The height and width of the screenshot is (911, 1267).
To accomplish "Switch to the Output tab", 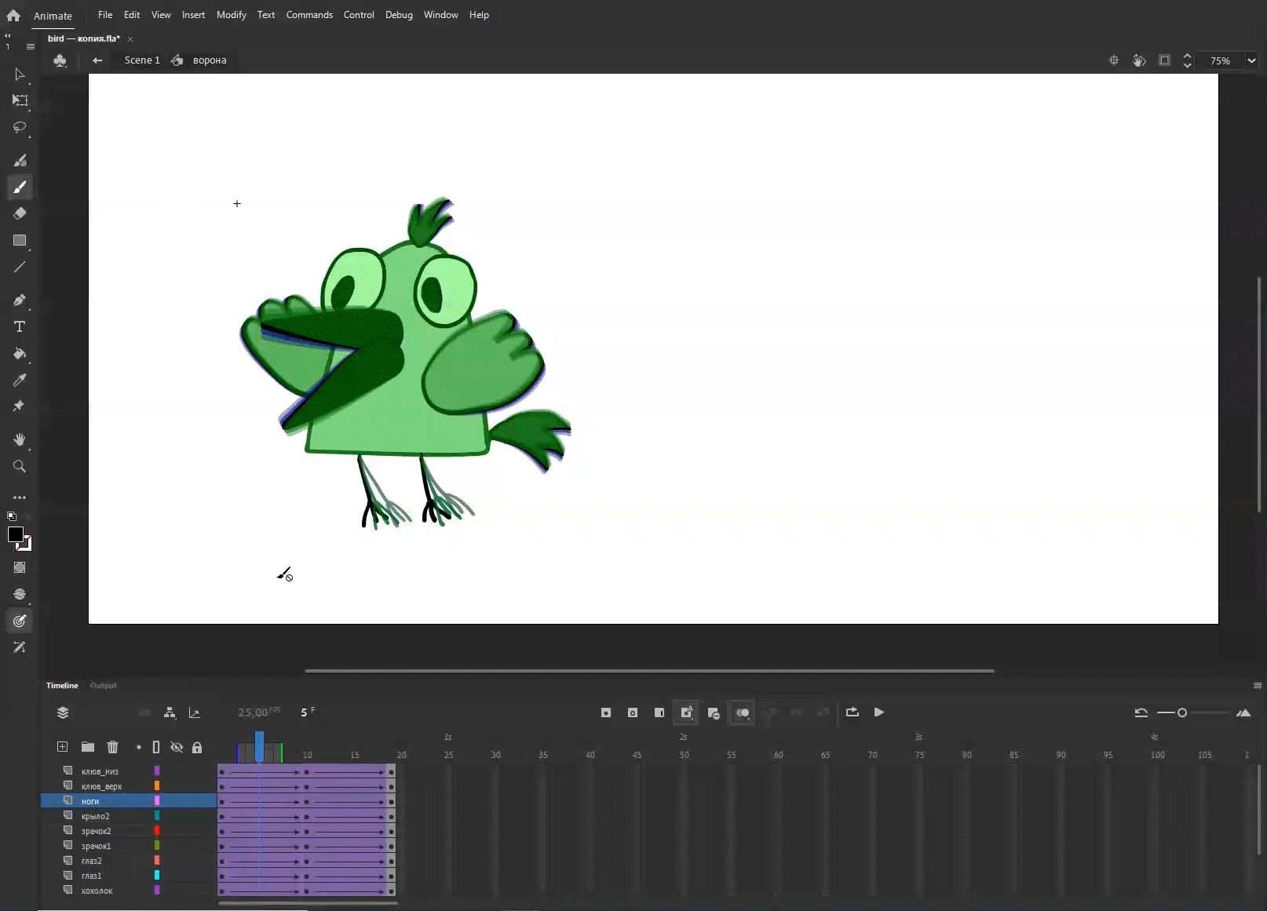I will [x=103, y=686].
